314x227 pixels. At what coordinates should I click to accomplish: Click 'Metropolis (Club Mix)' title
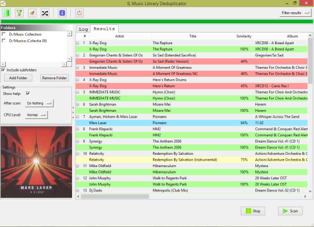click(x=170, y=190)
